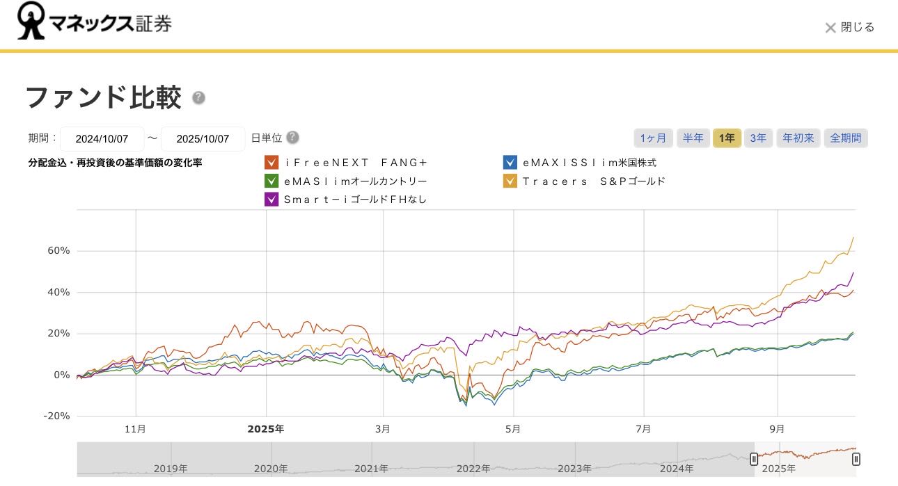Click the X close icon at top right

pyautogui.click(x=830, y=28)
